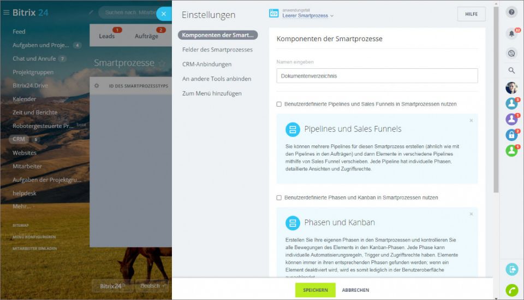The image size is (524, 300).
Task: Enable custom Pipelines and Sales Funnels checkbox
Action: (279, 104)
